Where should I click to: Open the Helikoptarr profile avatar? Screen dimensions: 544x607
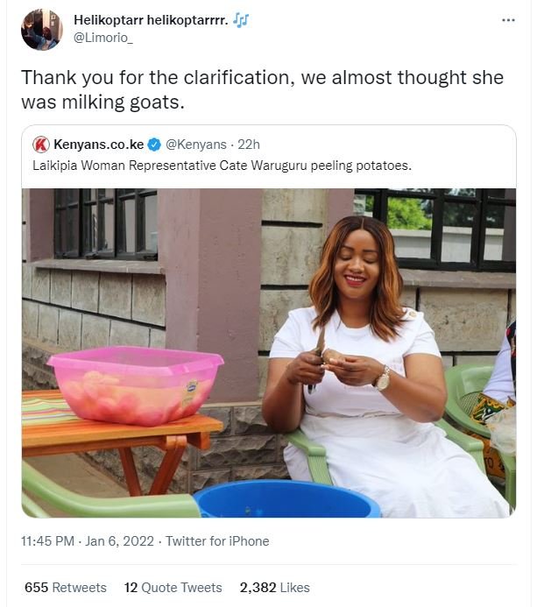point(41,29)
